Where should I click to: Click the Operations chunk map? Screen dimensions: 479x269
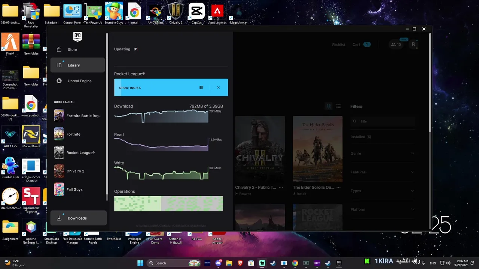click(x=168, y=204)
